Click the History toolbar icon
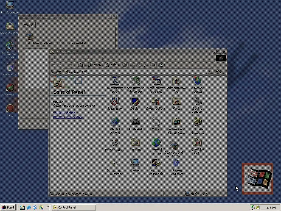 click(x=125, y=65)
